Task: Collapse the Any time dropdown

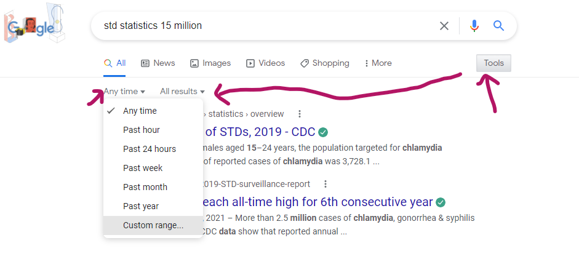Action: 124,92
